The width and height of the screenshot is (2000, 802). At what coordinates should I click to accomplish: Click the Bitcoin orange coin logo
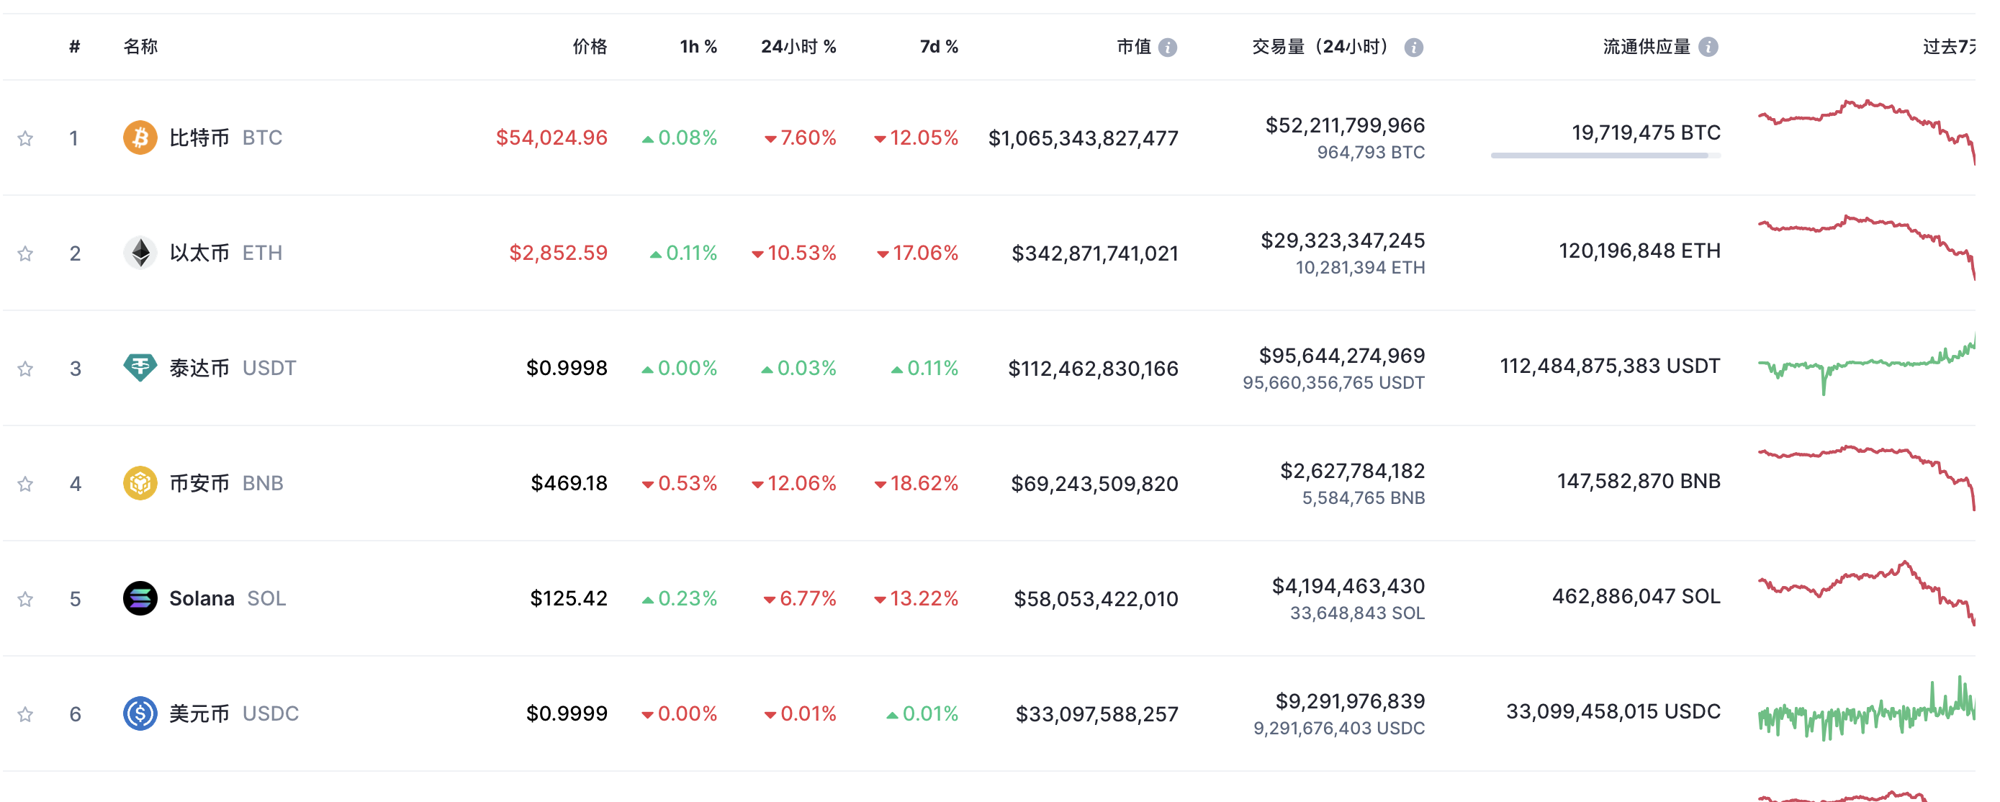tap(140, 138)
